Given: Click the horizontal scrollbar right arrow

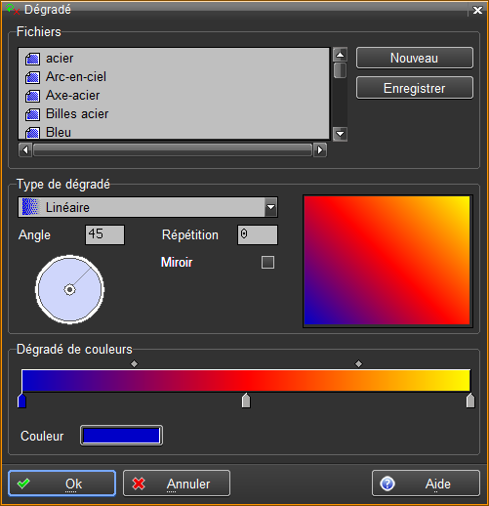Looking at the screenshot, I should pos(320,150).
